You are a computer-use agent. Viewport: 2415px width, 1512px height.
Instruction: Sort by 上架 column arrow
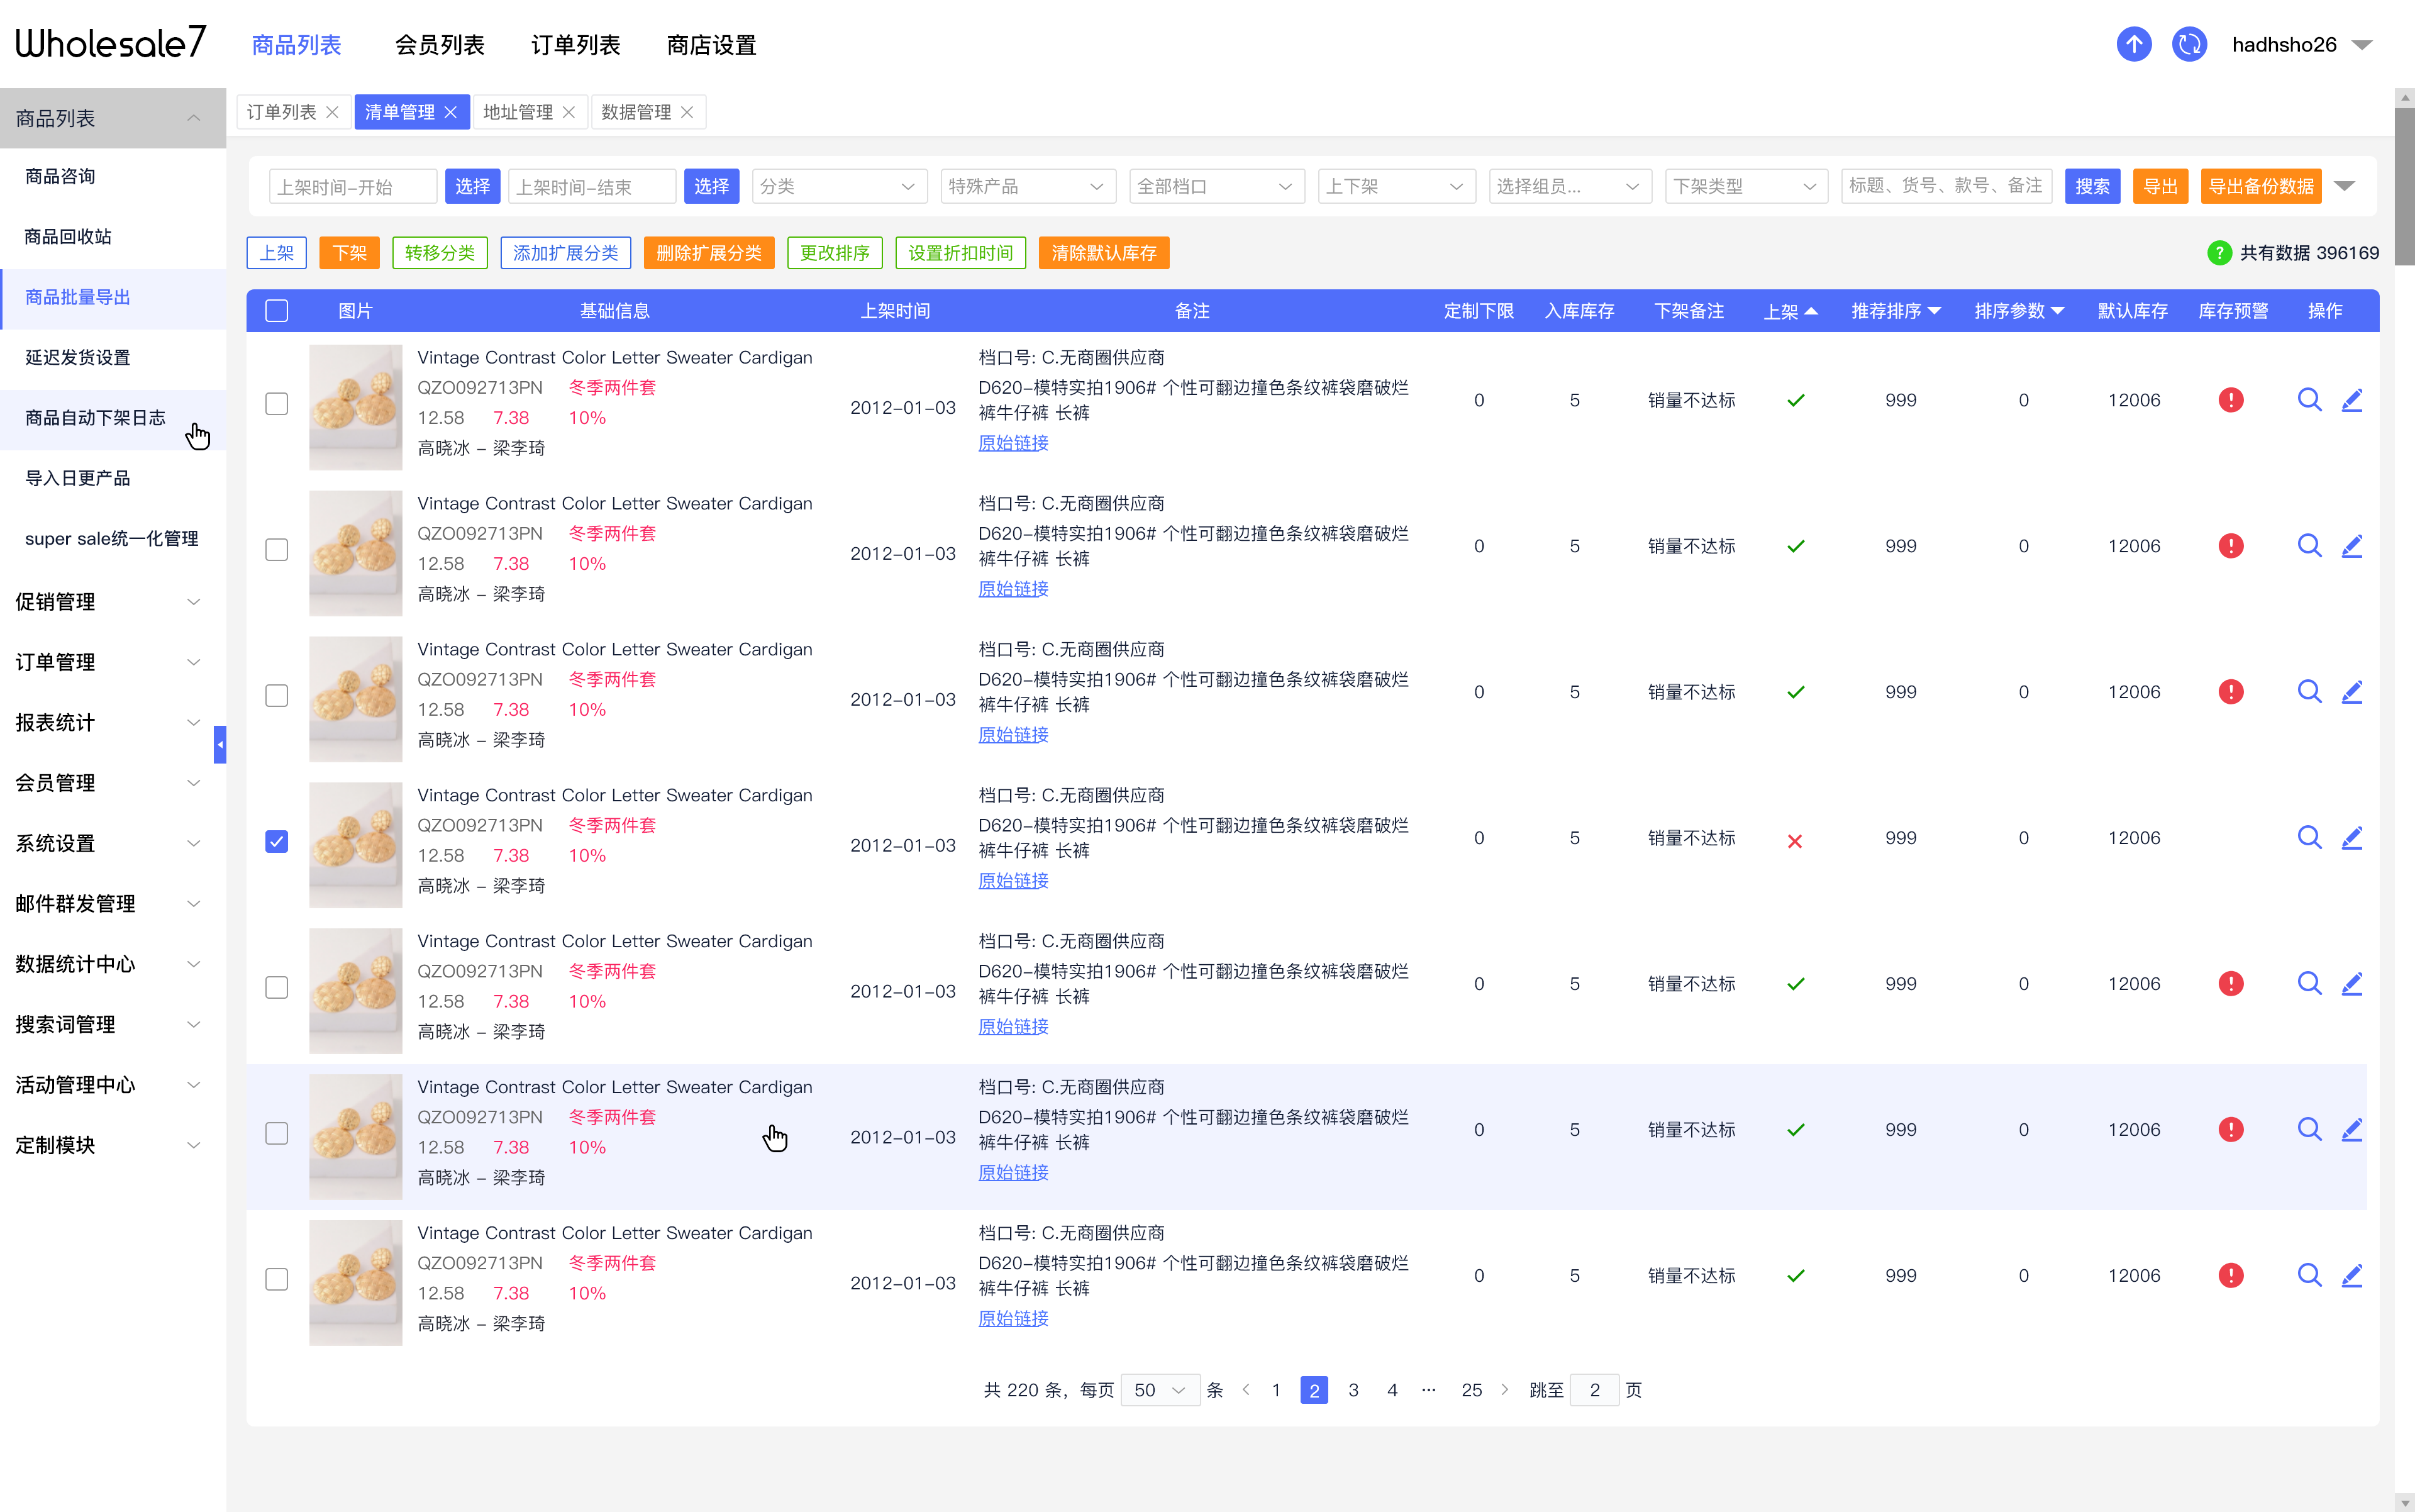click(1811, 311)
